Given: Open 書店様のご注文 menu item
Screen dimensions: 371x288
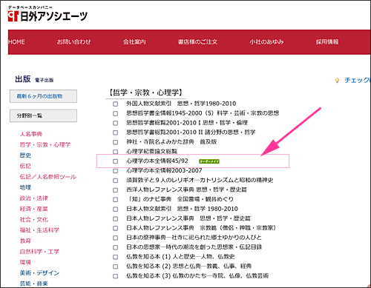Looking at the screenshot, I should click(x=197, y=42).
